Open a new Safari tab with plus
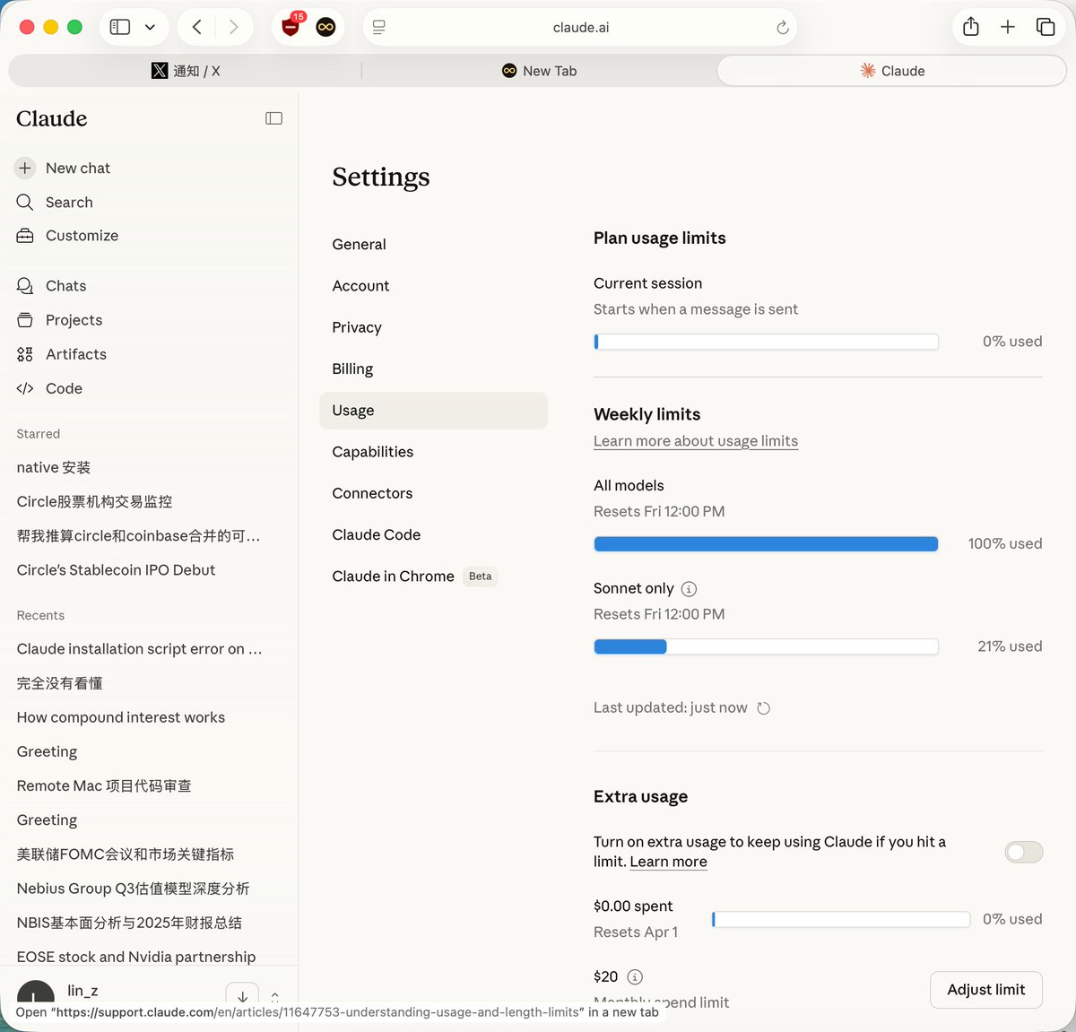Image resolution: width=1076 pixels, height=1032 pixels. tap(1008, 27)
